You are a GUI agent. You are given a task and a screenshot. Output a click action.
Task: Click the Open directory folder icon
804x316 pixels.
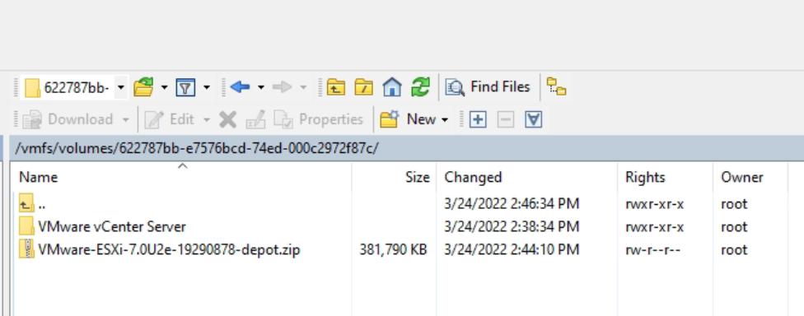(x=143, y=87)
